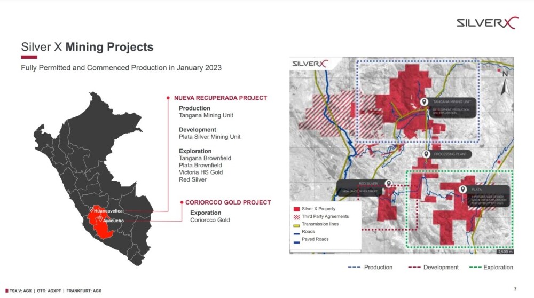This screenshot has height=298, width=534.
Task: Click 'Third Party Agreements' legend label
Action: click(325, 217)
